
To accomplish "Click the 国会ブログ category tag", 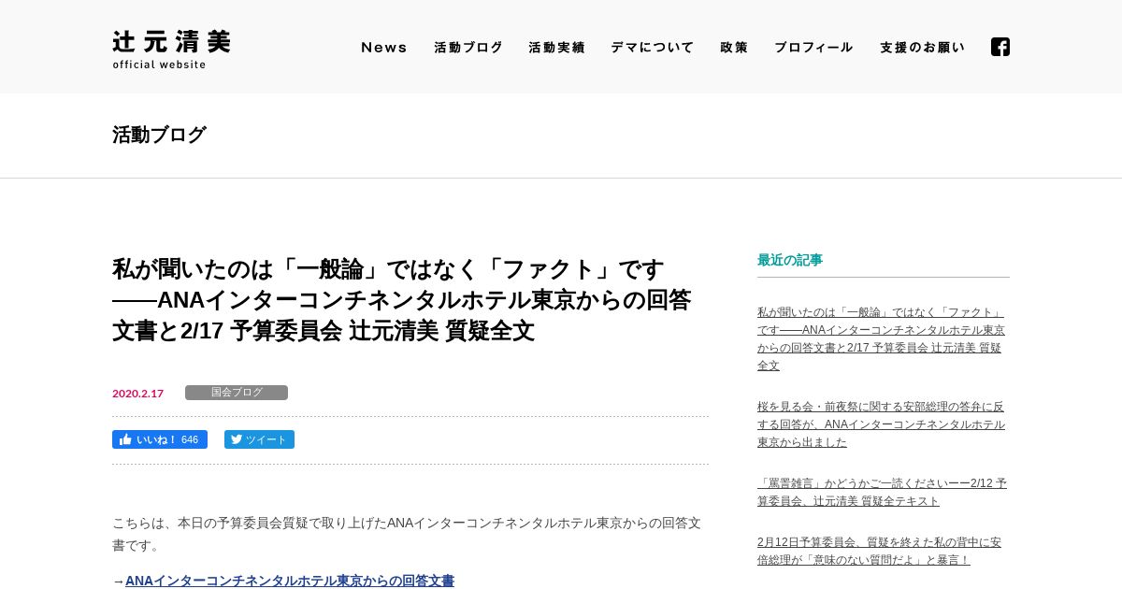I will 237,393.
